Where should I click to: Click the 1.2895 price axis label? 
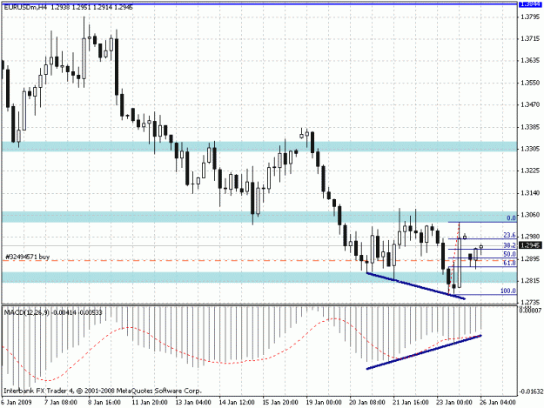530,259
